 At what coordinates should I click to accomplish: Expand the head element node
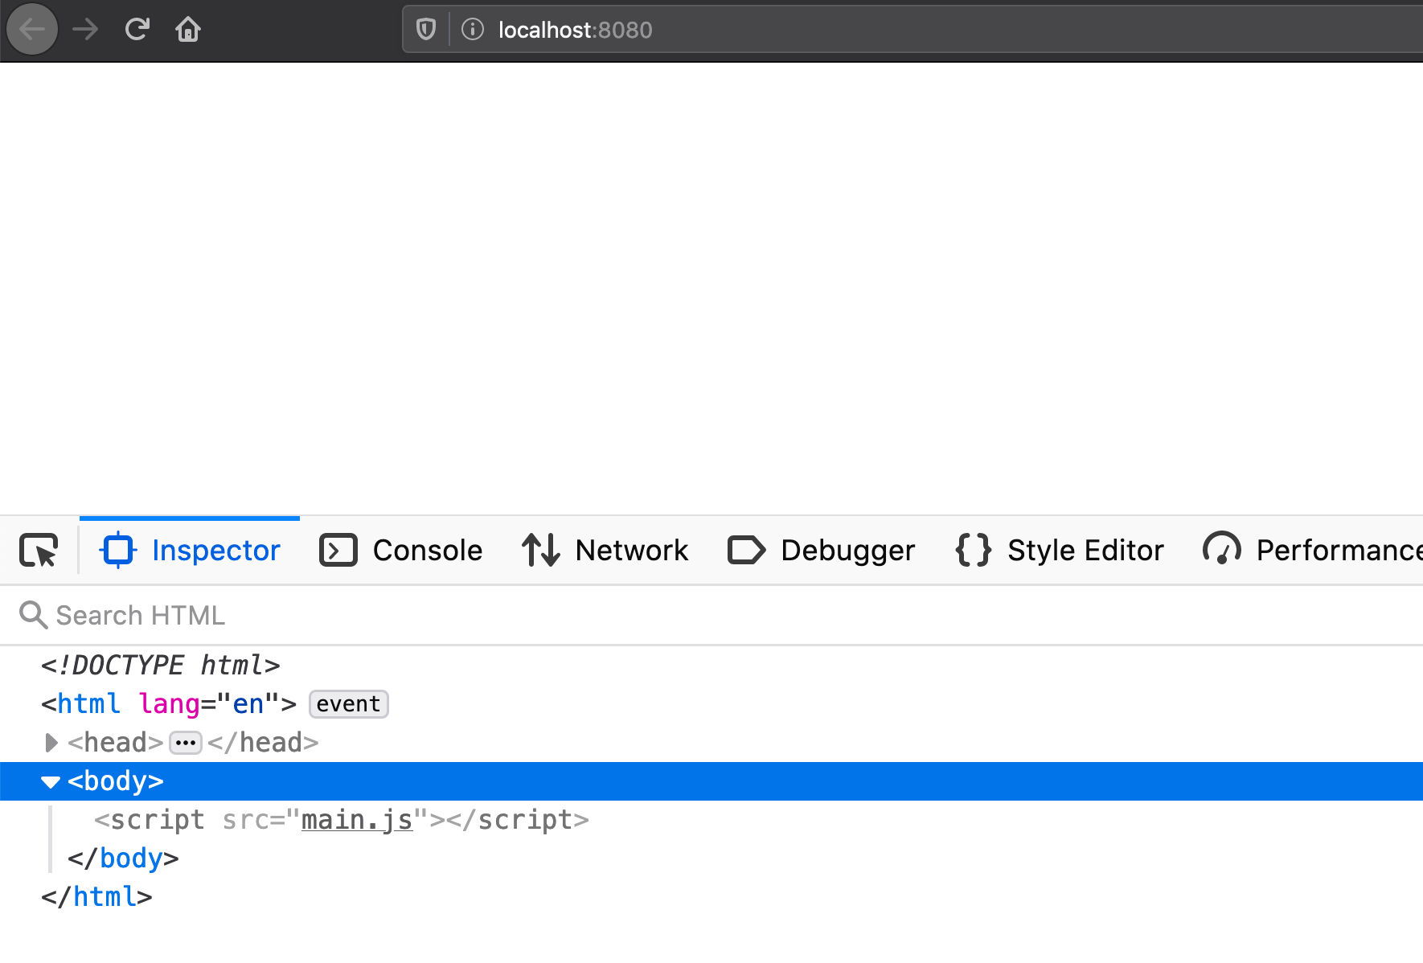point(51,743)
